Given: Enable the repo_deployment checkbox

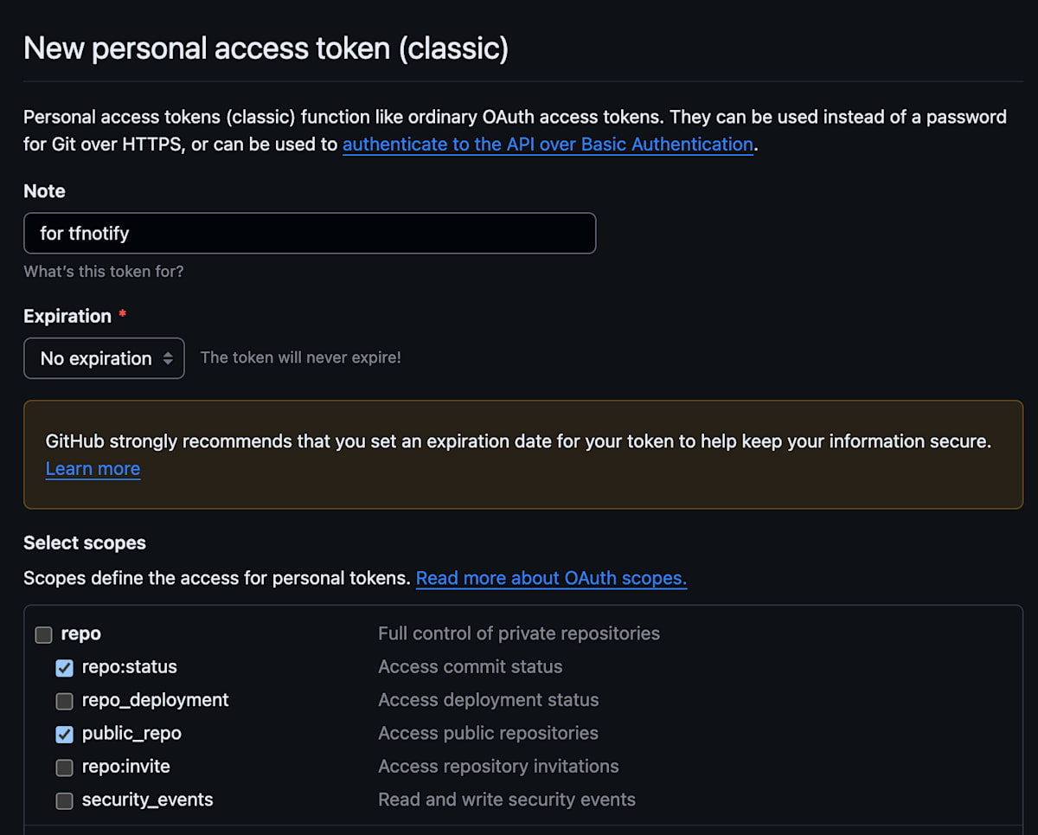Looking at the screenshot, I should point(64,701).
